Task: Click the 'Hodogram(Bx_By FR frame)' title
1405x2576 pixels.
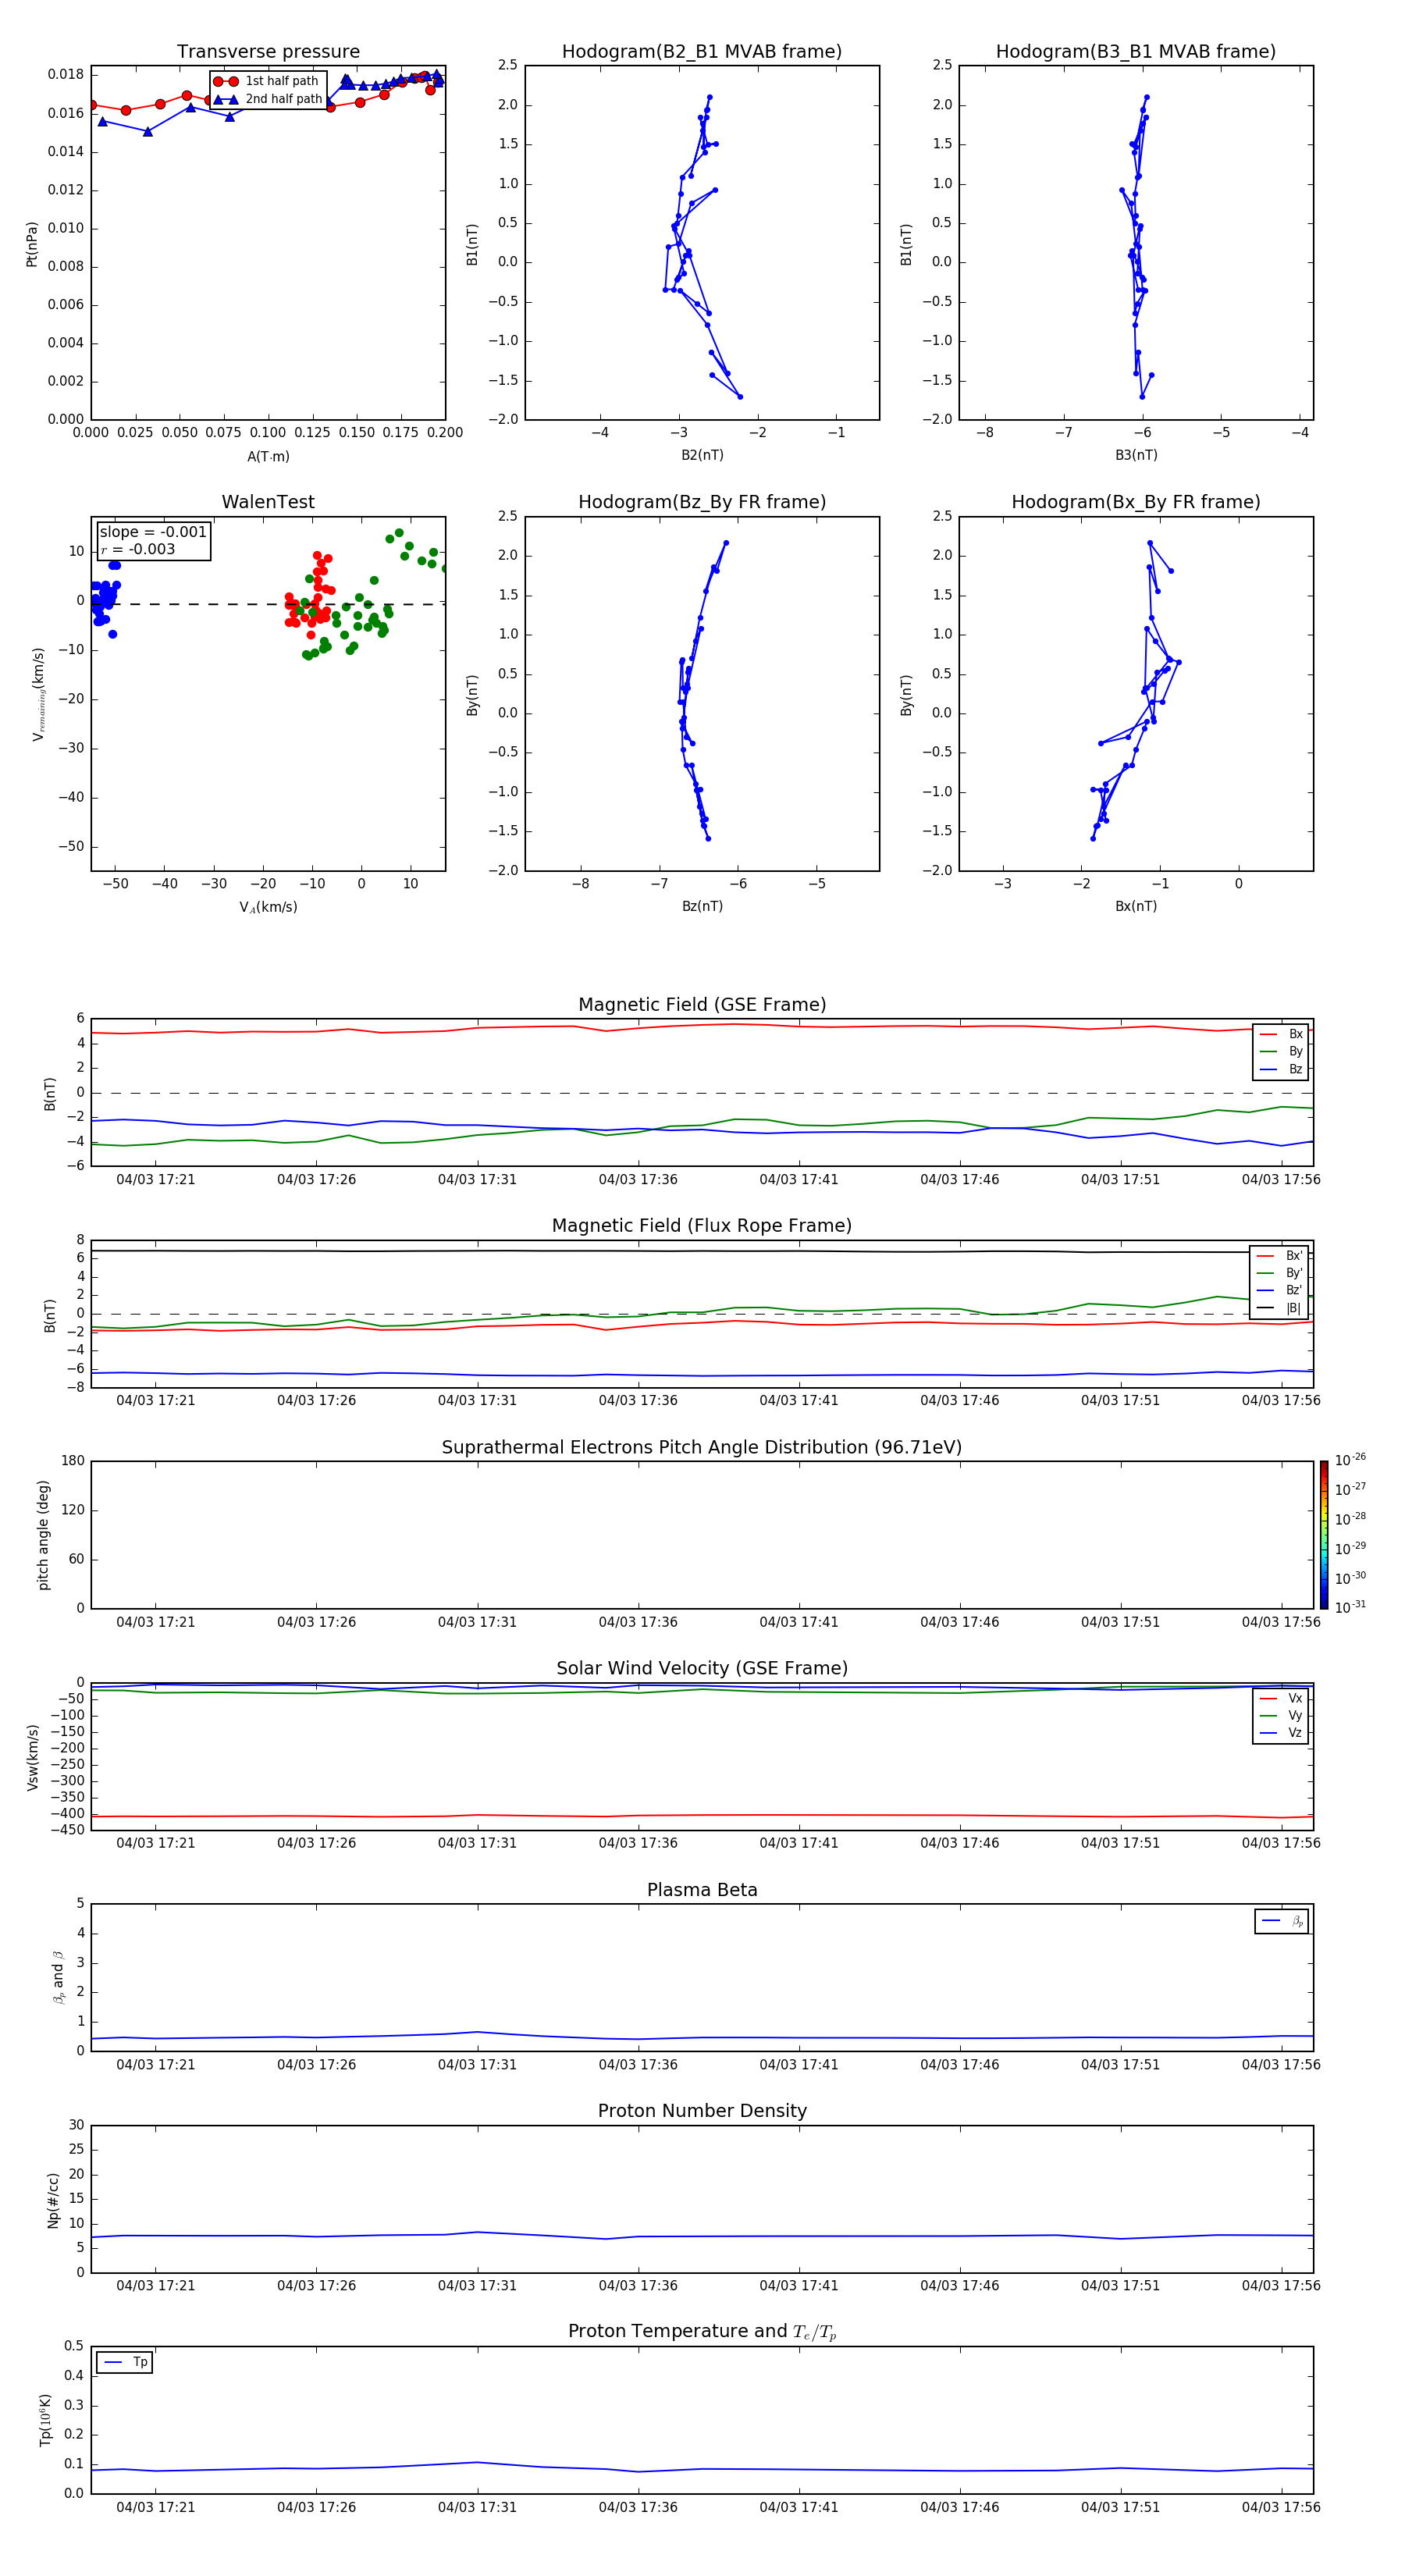Action: [x=1136, y=502]
